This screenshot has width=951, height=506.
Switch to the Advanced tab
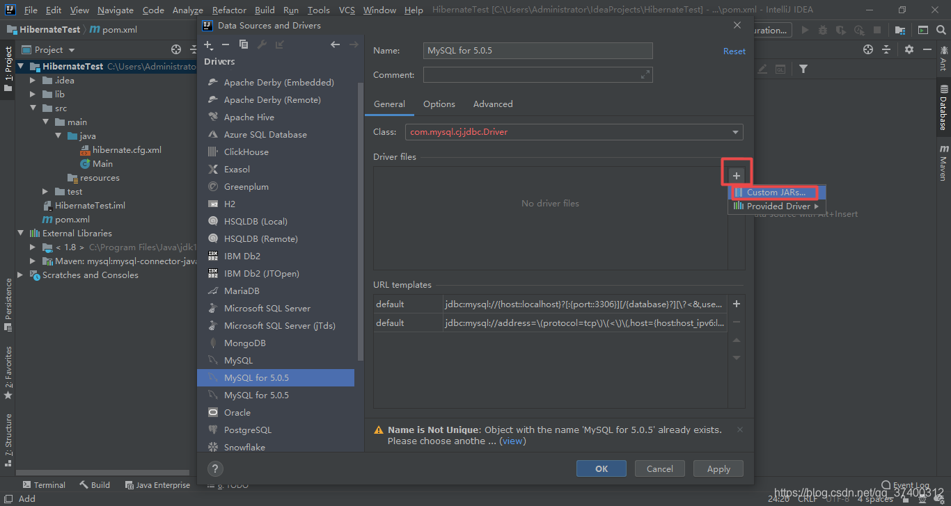[493, 104]
